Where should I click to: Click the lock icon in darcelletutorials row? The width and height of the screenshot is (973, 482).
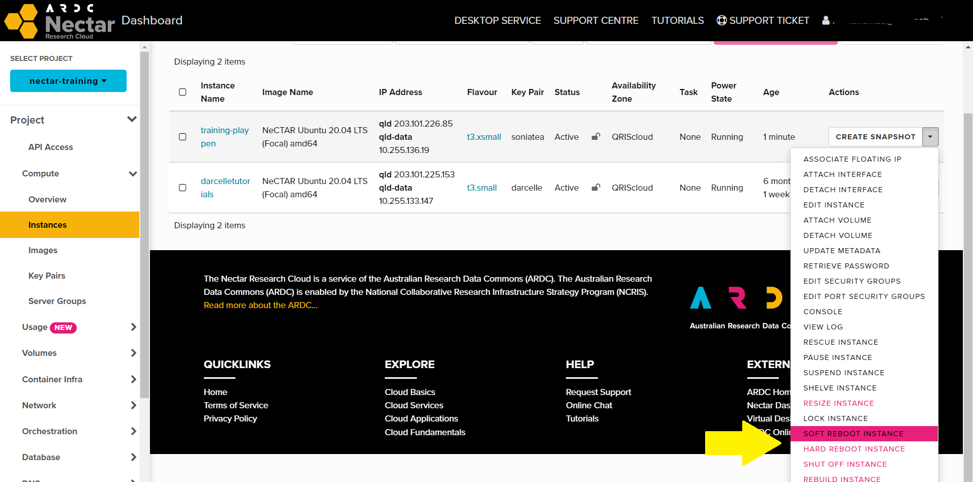(x=596, y=187)
